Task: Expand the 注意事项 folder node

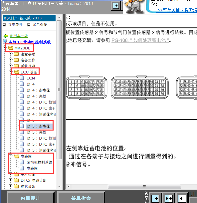Action: [10, 54]
